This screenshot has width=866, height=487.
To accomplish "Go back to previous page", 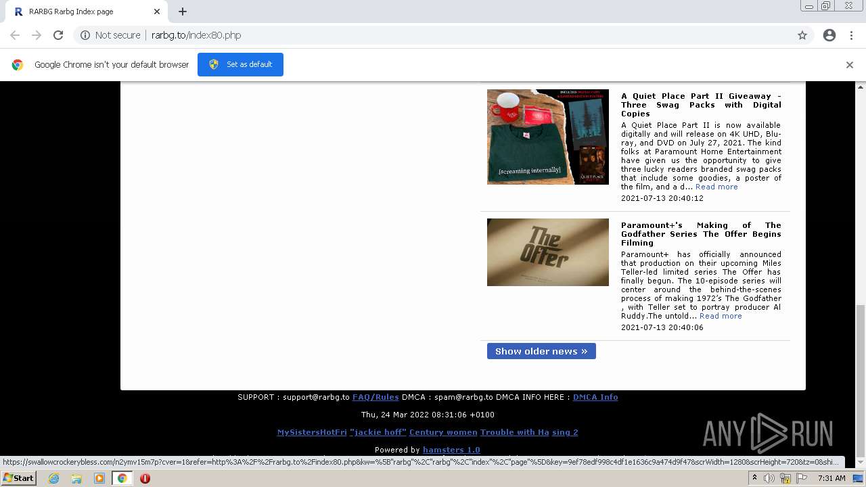I will tap(15, 35).
